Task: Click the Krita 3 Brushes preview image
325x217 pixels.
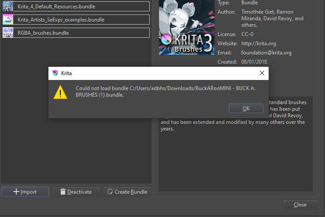Action: 187,28
